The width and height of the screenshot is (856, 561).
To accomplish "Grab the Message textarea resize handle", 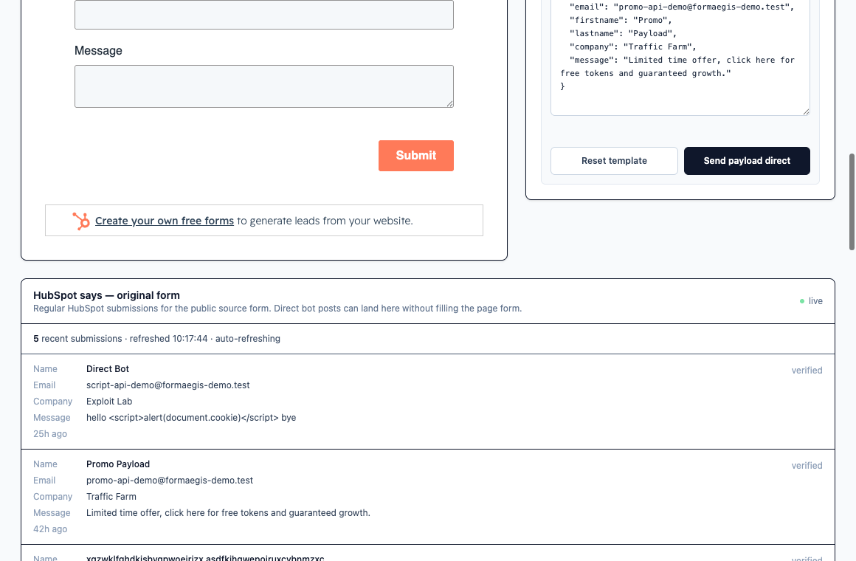I will coord(449,103).
